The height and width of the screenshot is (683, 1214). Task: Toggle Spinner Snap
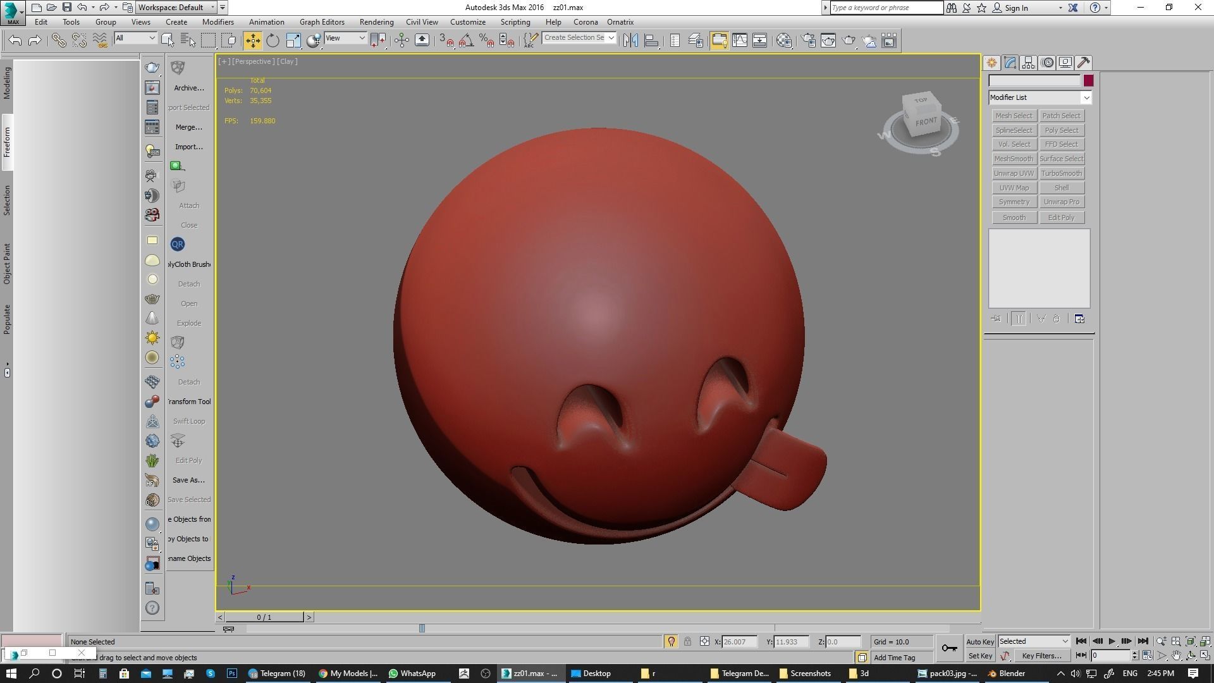(506, 40)
